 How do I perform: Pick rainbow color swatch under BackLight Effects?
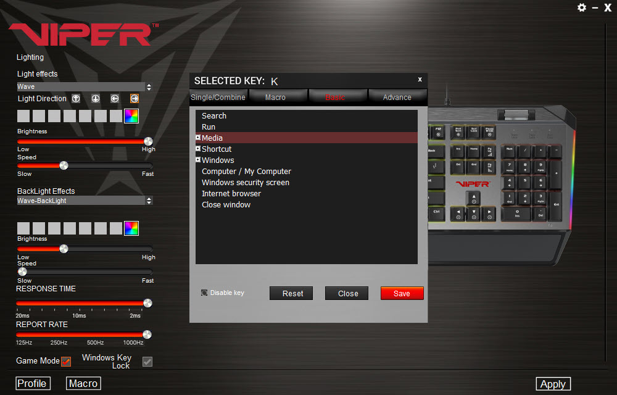[131, 228]
